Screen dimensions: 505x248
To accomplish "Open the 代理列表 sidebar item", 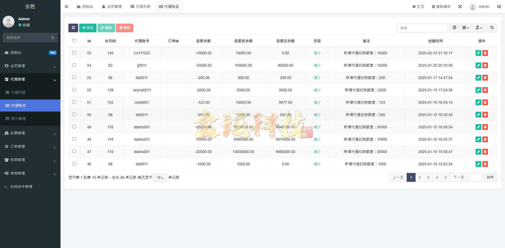I will coord(30,92).
